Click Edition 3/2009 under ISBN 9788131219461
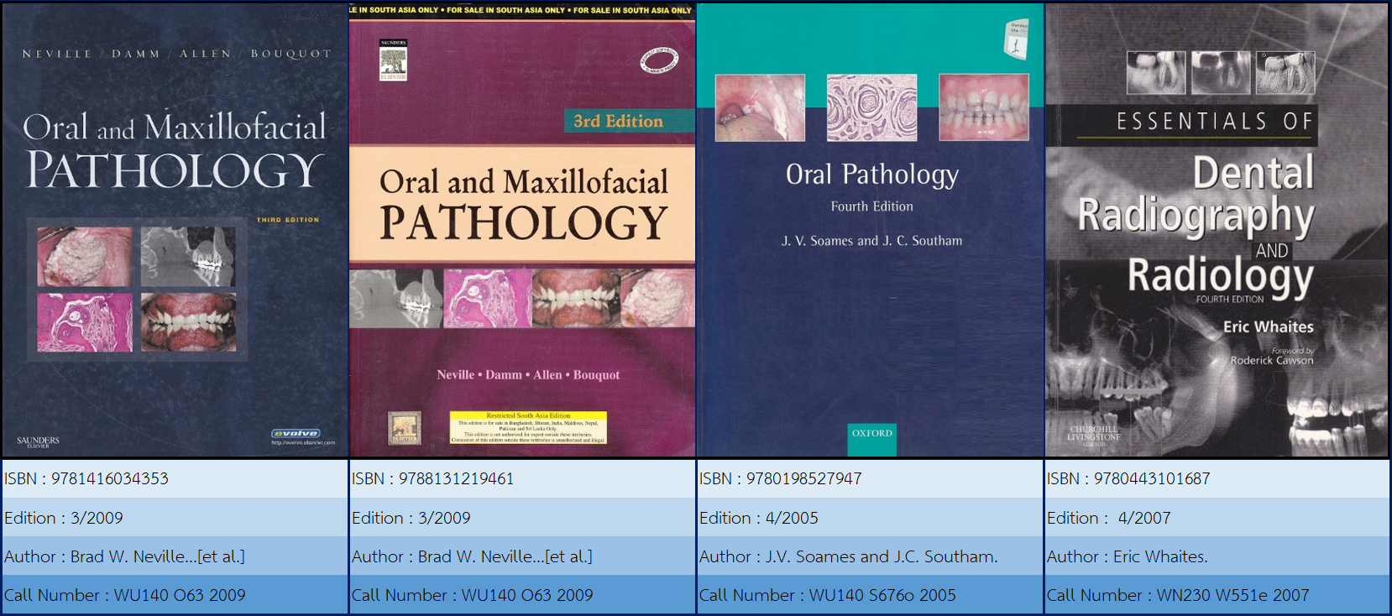Screen dimensions: 1392x616 [x=522, y=518]
